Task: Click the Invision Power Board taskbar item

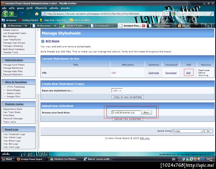Action: 31,159
